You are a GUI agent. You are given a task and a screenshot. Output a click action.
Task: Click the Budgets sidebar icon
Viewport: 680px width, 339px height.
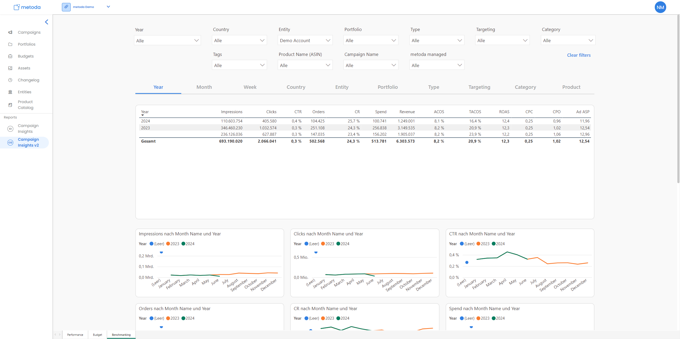click(10, 56)
